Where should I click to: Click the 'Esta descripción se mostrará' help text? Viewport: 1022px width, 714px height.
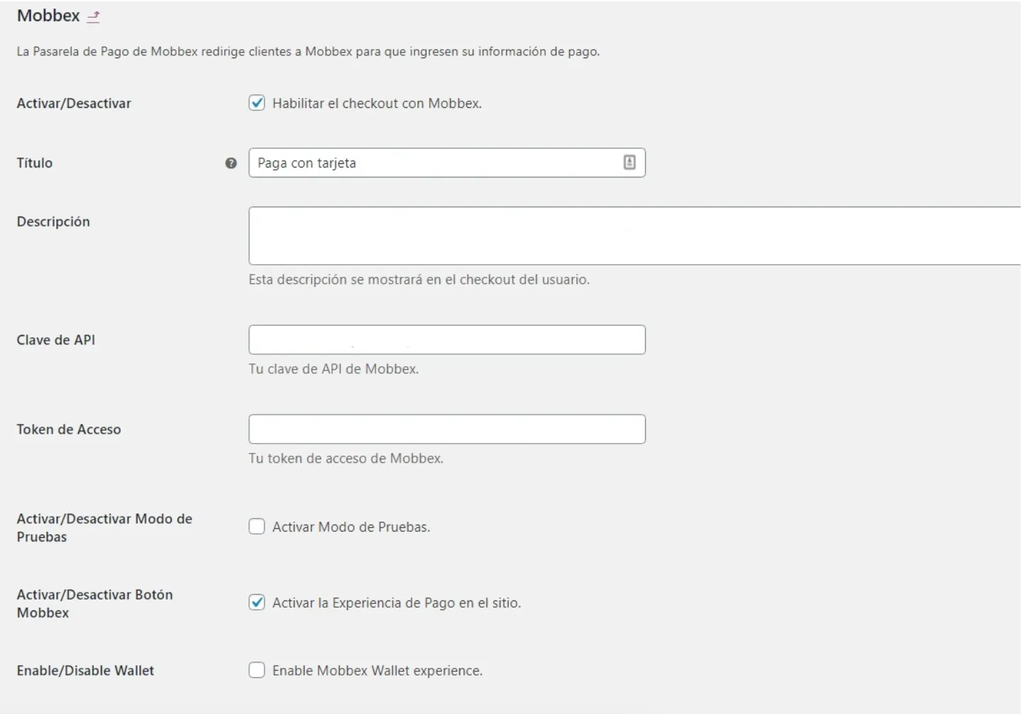coord(419,280)
